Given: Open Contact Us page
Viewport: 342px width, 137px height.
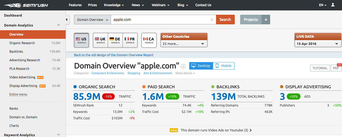Looking at the screenshot, I should click(x=203, y=5).
